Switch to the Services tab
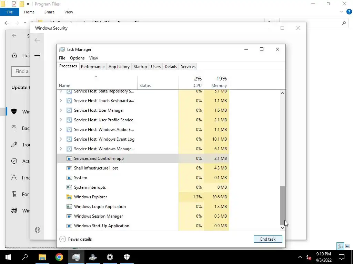 click(188, 67)
